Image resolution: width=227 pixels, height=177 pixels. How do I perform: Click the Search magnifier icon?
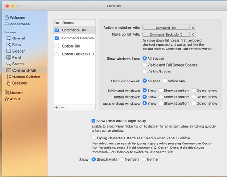point(9,64)
